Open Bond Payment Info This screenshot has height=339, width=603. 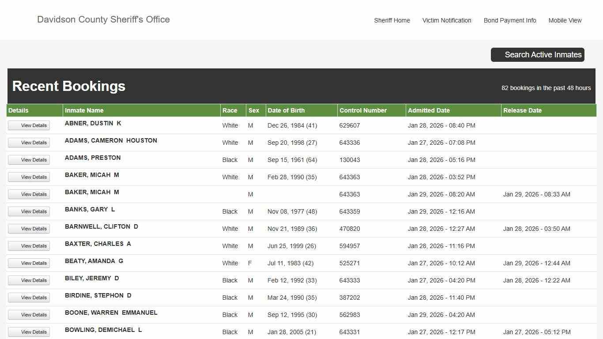pos(509,20)
